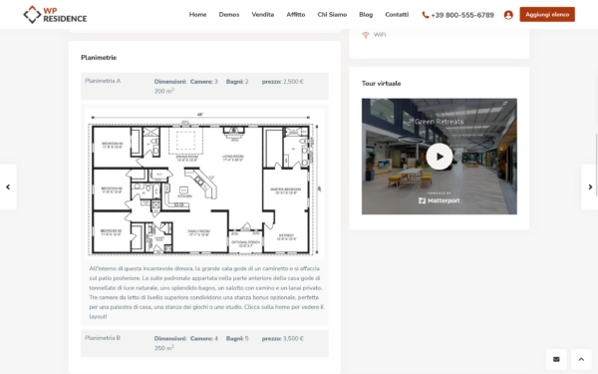The width and height of the screenshot is (598, 374).
Task: Click the 200 m² dimension value
Action: (x=164, y=91)
